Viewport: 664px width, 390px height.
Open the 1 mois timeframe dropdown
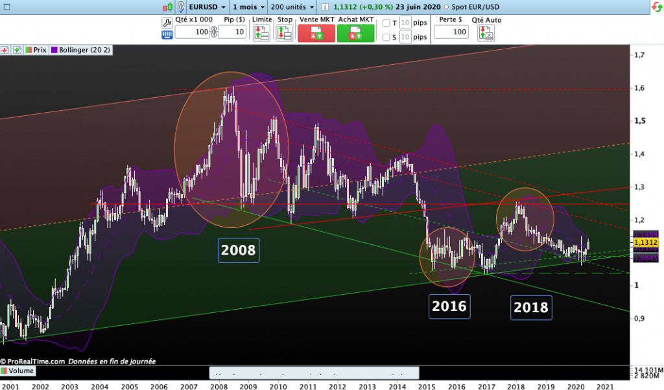click(248, 6)
